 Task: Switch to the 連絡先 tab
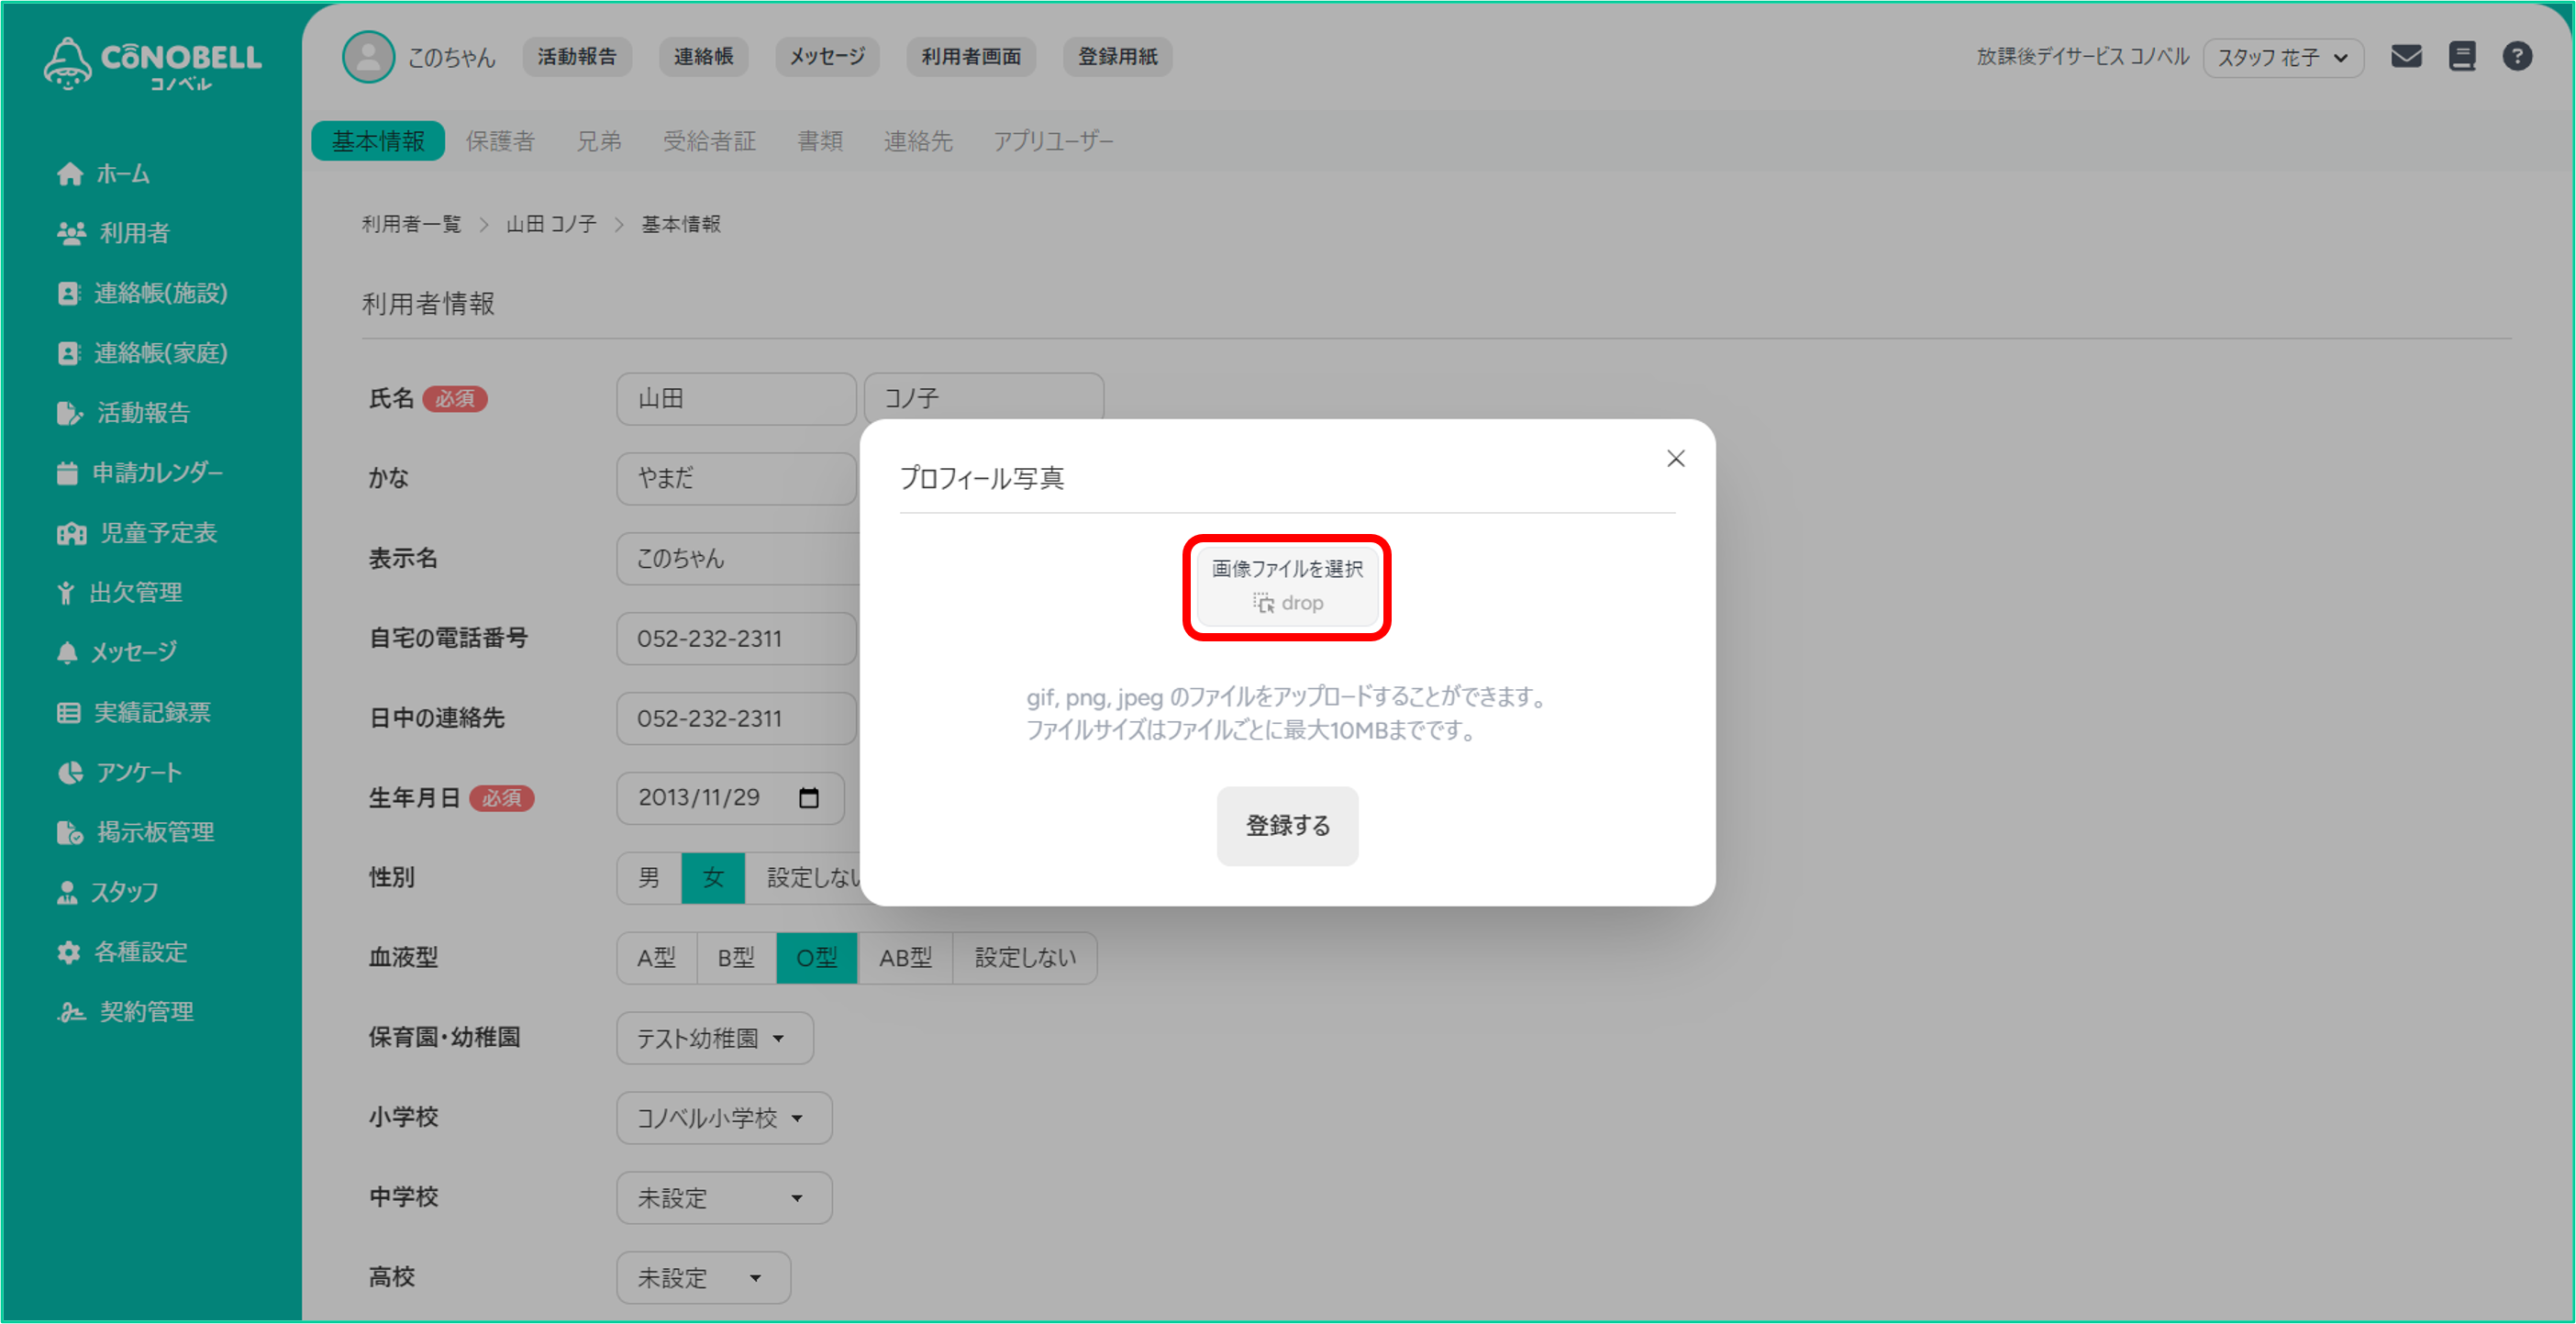coord(918,141)
